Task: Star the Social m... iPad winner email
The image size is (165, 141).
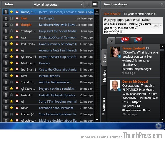Action: 11,82
